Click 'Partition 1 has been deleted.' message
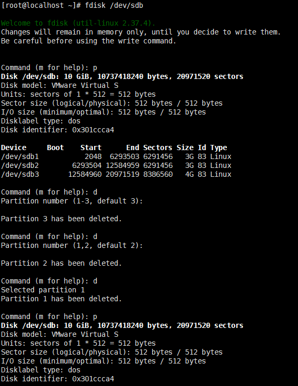 61,299
